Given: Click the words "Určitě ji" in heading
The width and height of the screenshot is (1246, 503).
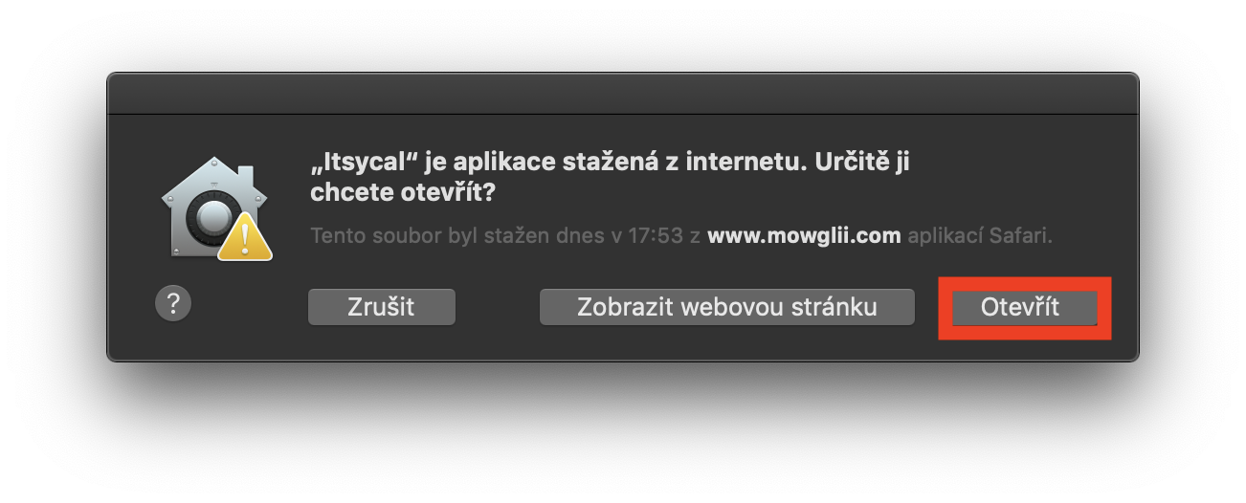Looking at the screenshot, I should pyautogui.click(x=860, y=163).
